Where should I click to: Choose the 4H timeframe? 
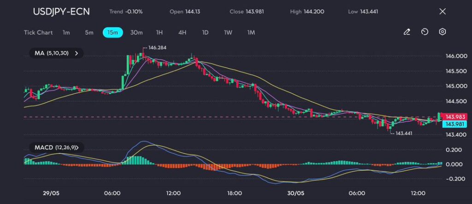click(x=183, y=33)
